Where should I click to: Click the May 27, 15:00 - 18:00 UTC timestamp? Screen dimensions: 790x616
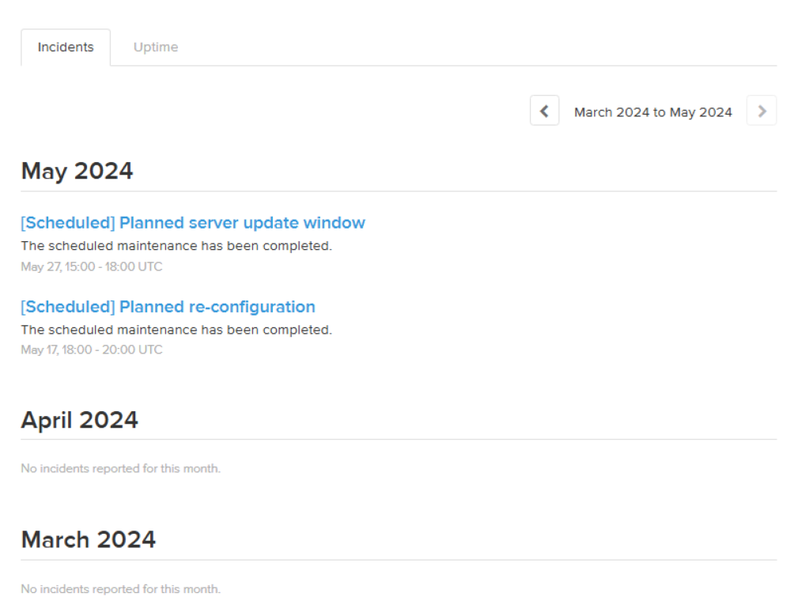92,266
